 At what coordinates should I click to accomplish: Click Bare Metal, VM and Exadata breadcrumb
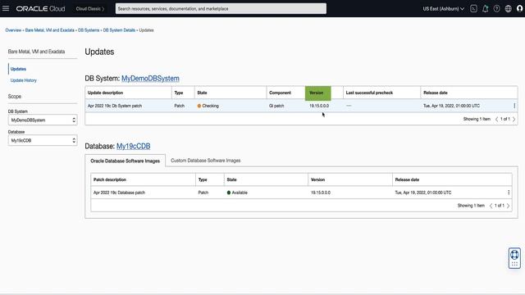(49, 30)
